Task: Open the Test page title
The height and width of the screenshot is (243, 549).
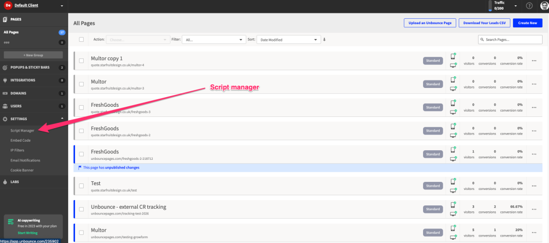Action: point(95,183)
